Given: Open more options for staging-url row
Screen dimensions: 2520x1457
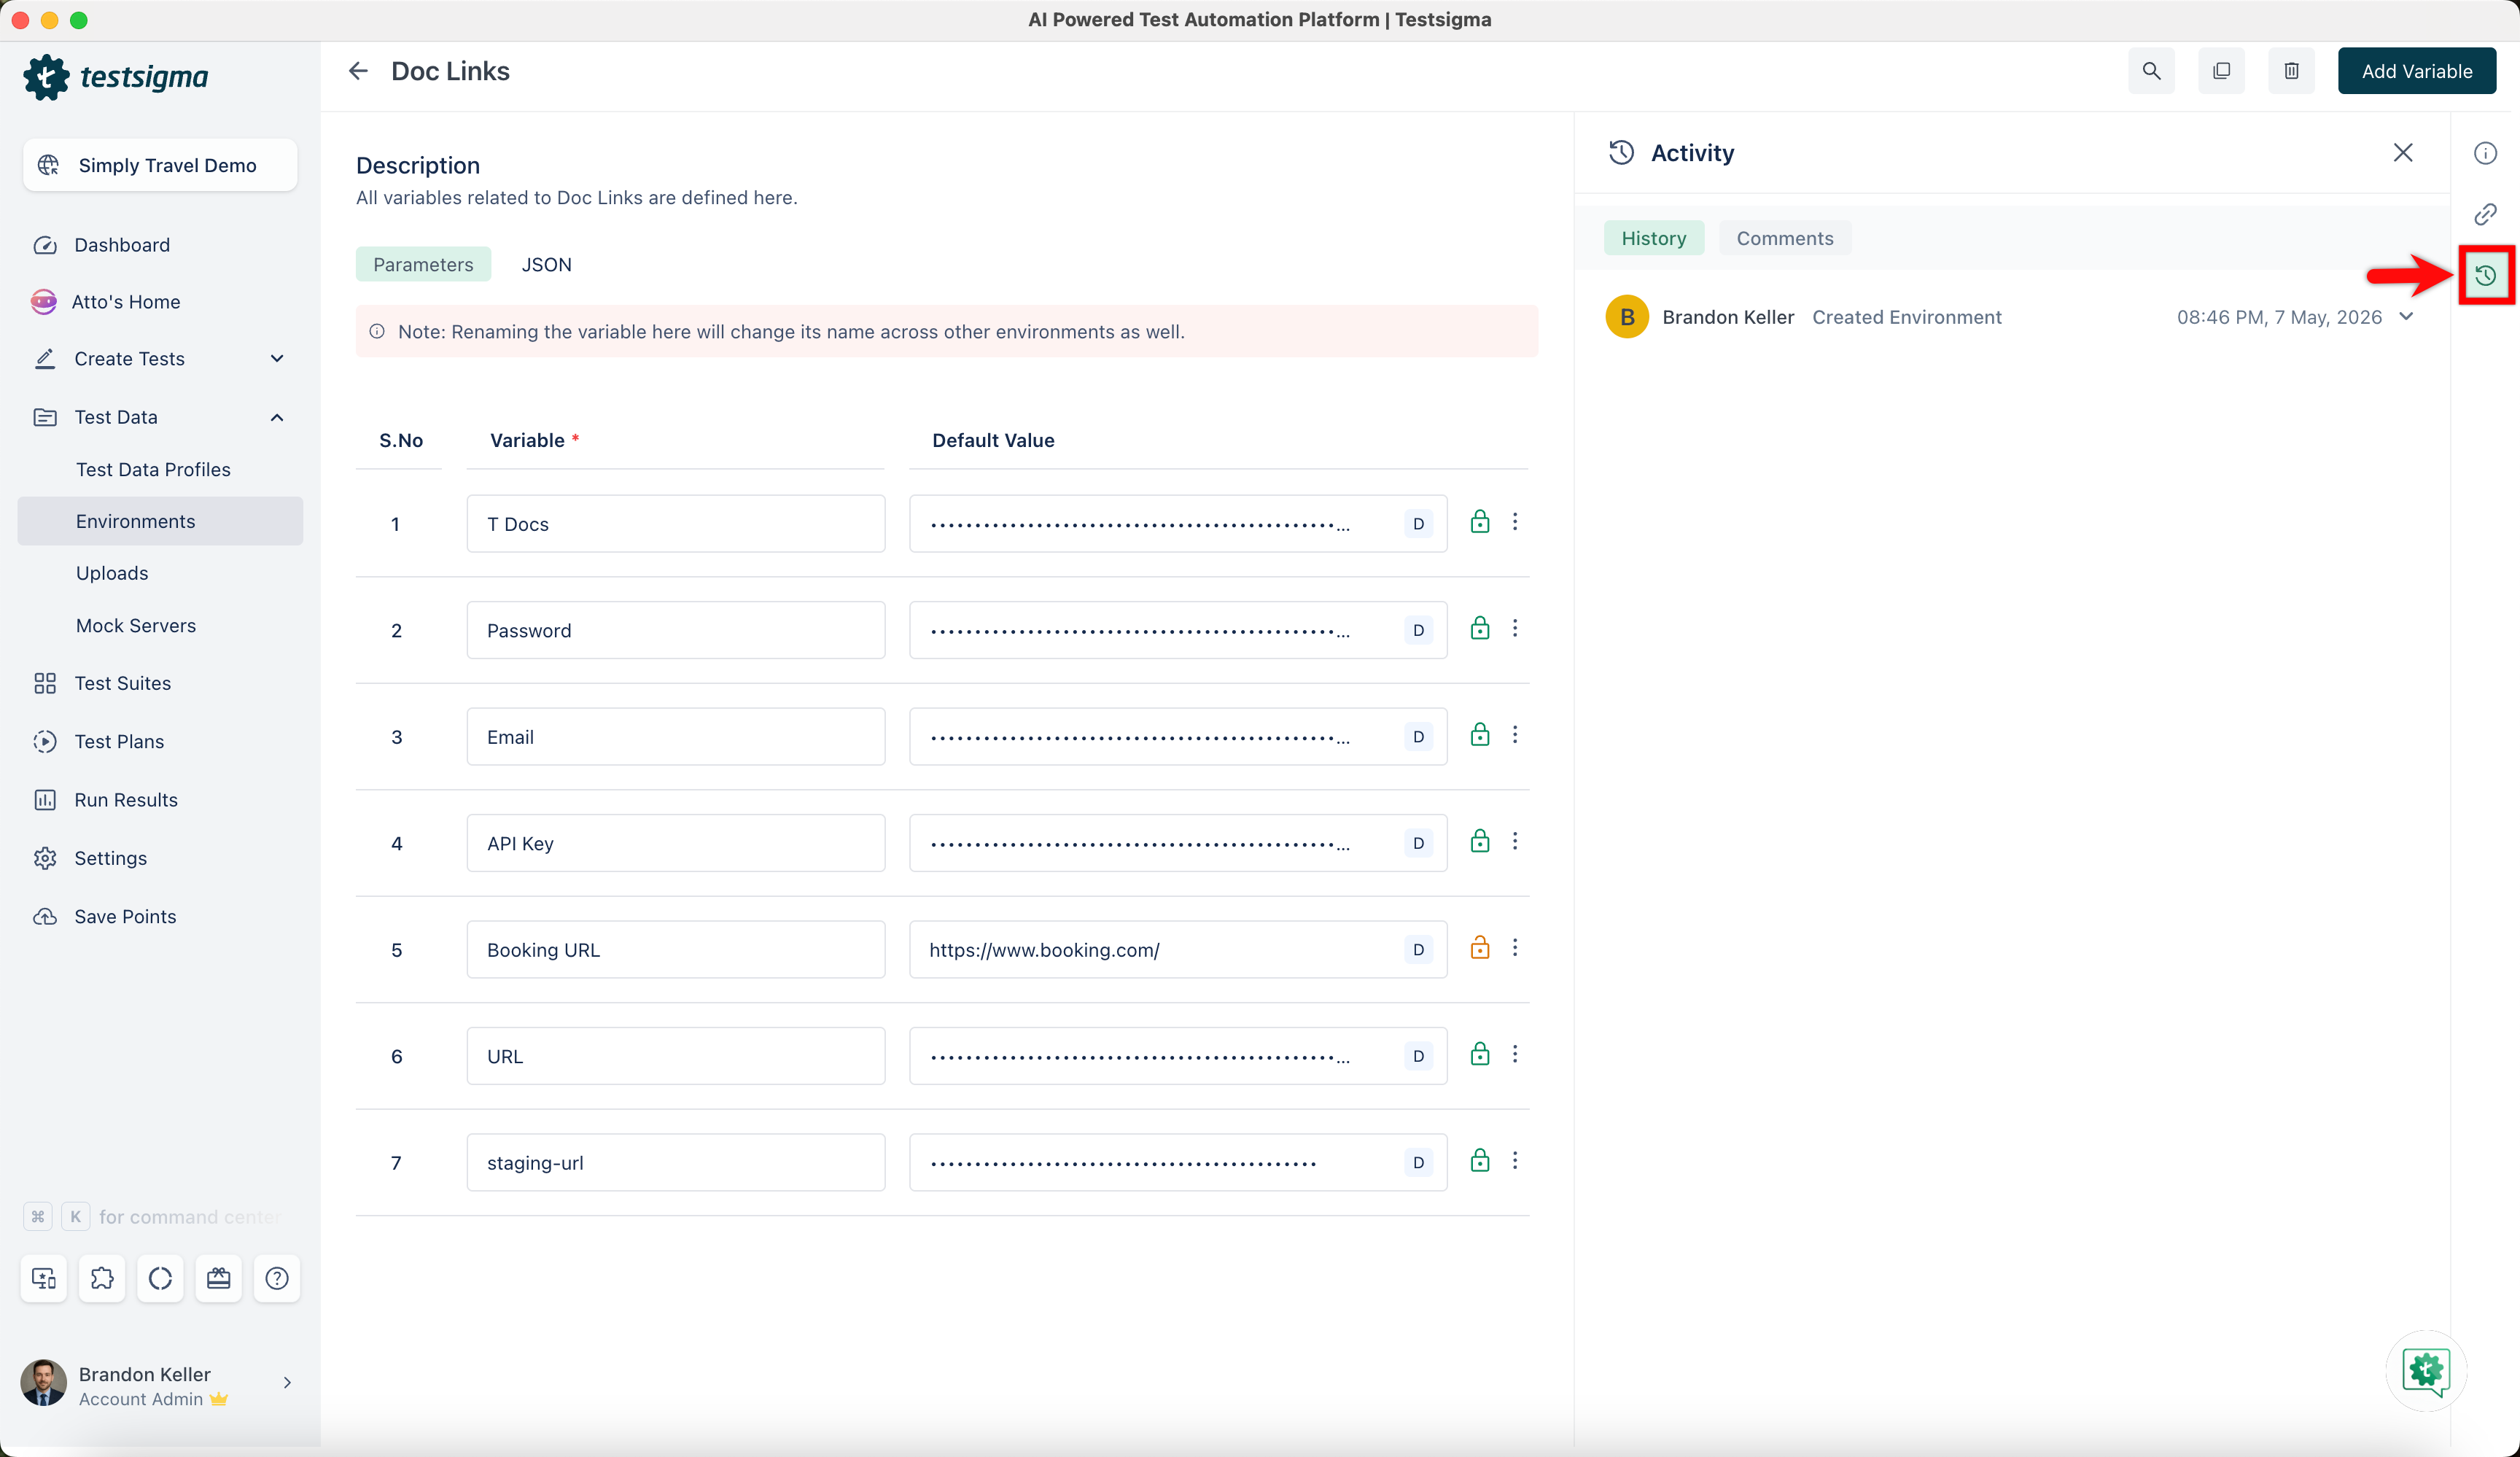Looking at the screenshot, I should pyautogui.click(x=1515, y=1161).
